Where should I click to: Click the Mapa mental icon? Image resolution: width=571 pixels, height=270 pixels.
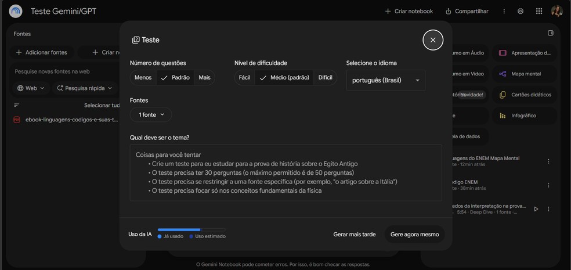click(503, 74)
